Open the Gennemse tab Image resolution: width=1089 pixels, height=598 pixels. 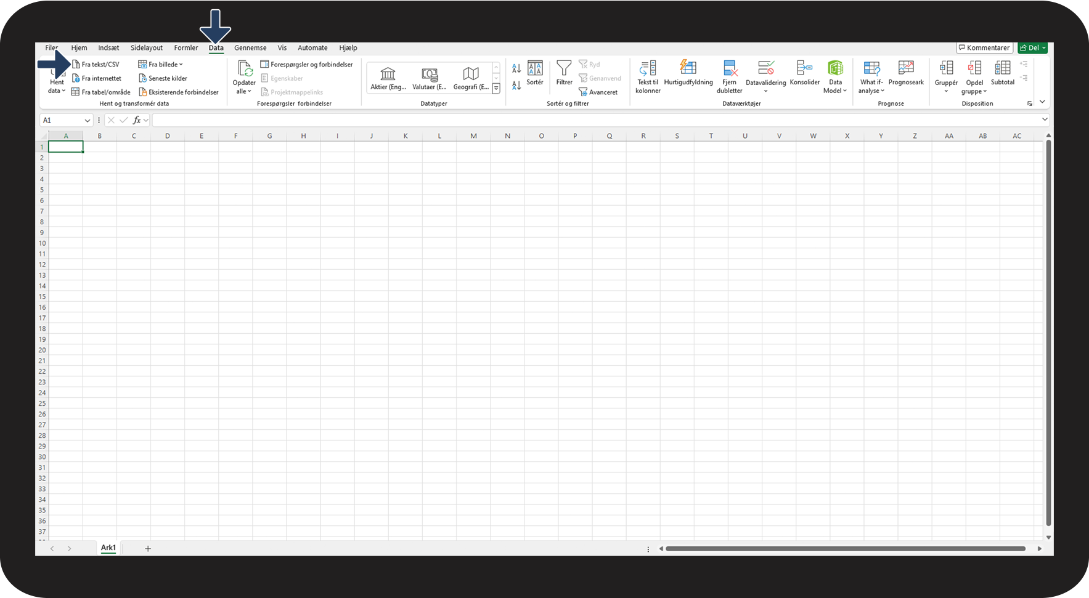click(x=250, y=48)
